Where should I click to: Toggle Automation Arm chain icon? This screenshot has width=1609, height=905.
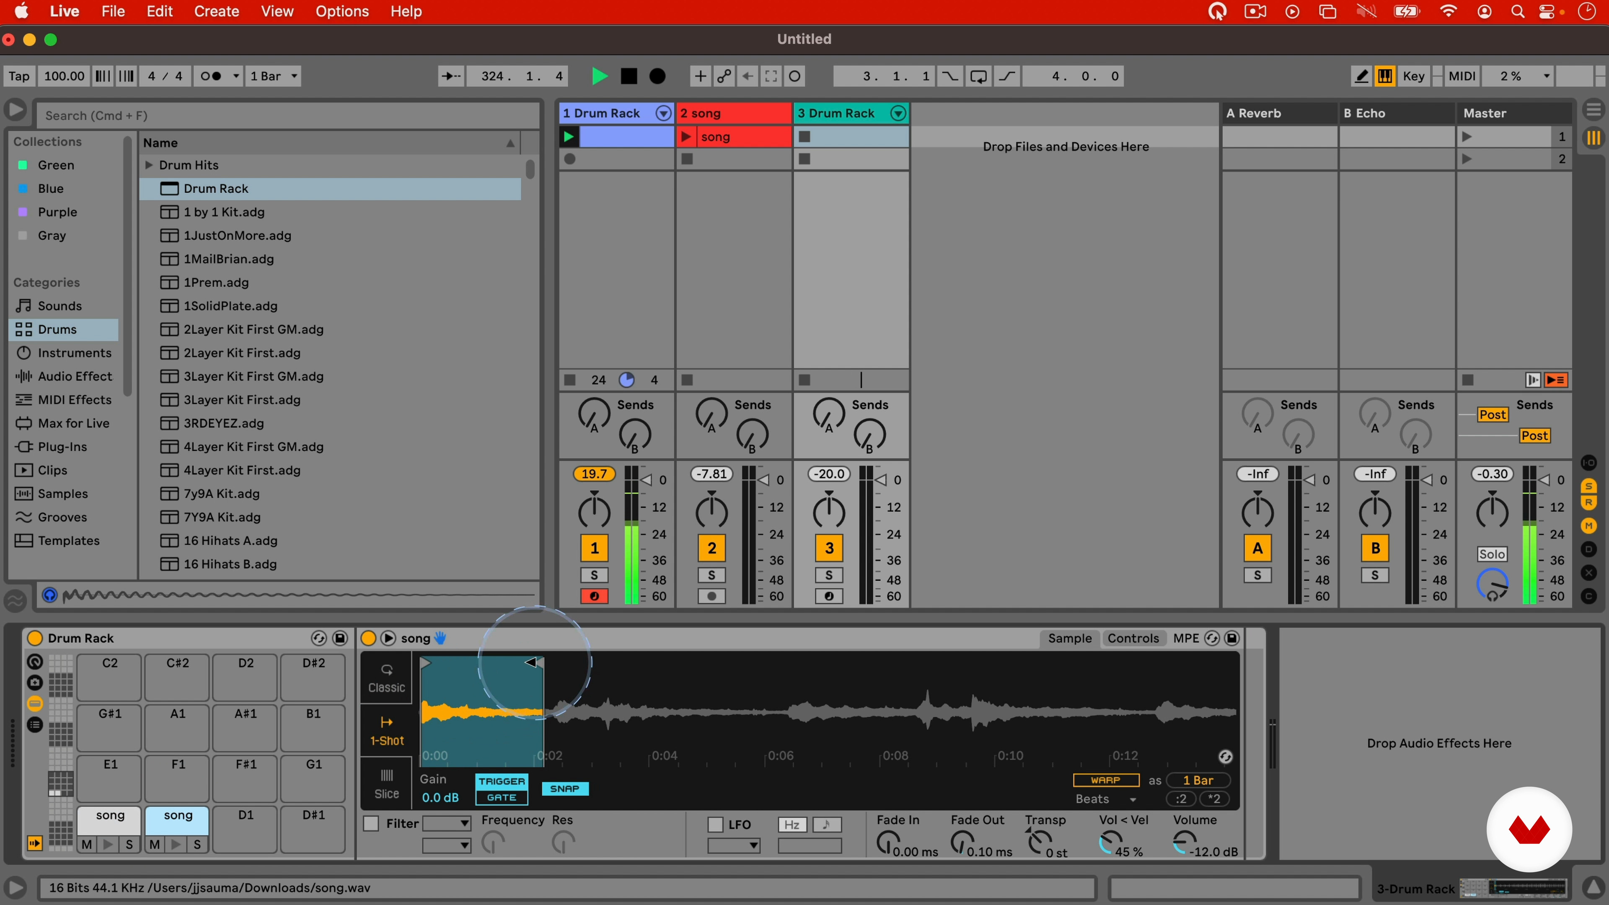point(724,76)
